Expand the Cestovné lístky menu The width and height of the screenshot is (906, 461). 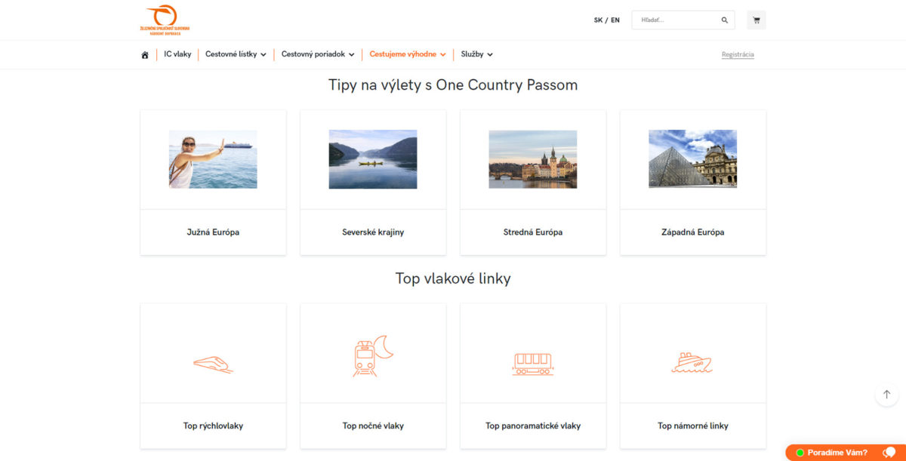click(x=236, y=54)
